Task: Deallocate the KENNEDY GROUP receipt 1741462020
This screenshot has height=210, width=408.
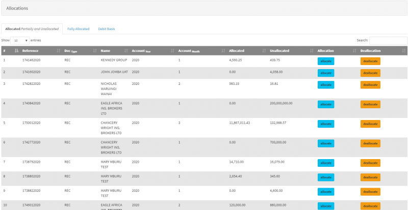Action: click(370, 61)
